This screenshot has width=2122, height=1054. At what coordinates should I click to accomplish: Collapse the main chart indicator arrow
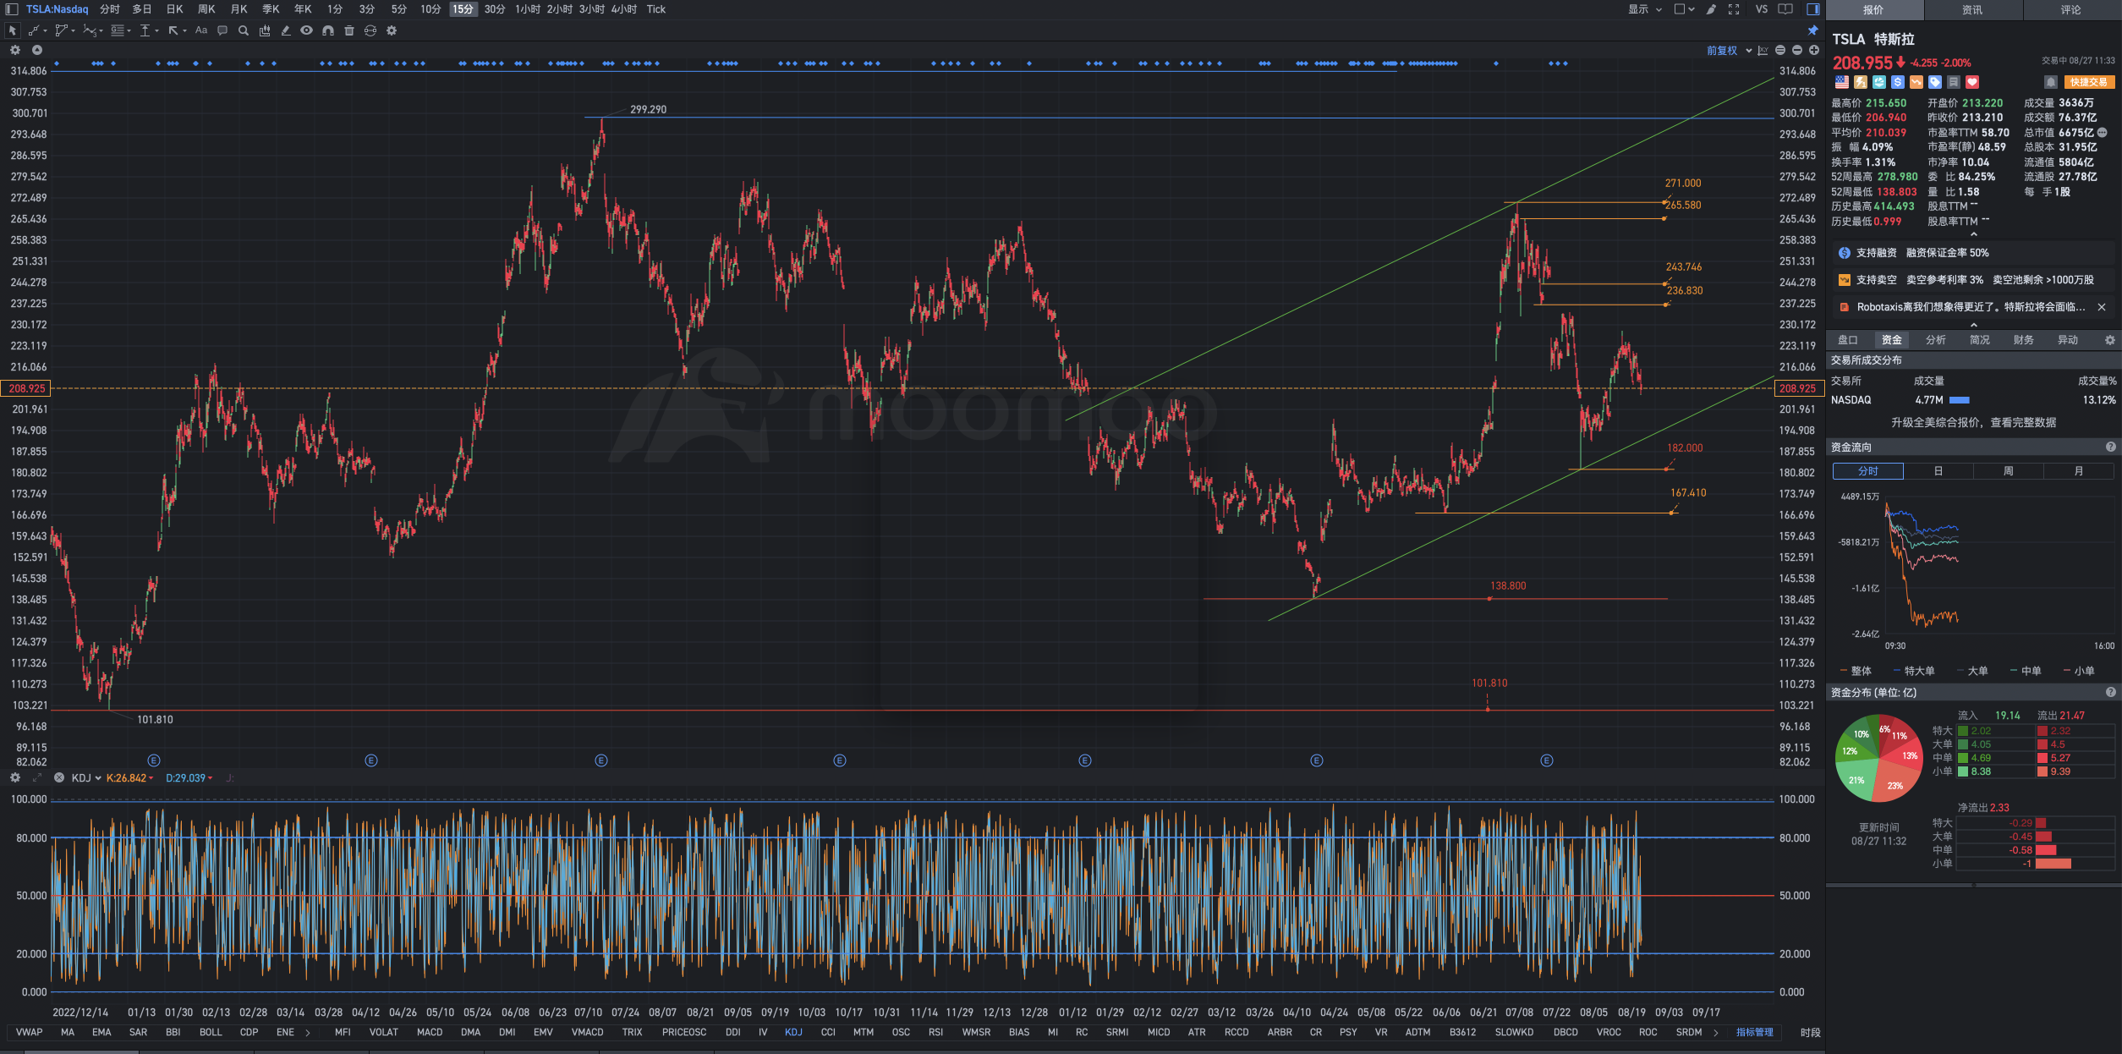pos(37,50)
